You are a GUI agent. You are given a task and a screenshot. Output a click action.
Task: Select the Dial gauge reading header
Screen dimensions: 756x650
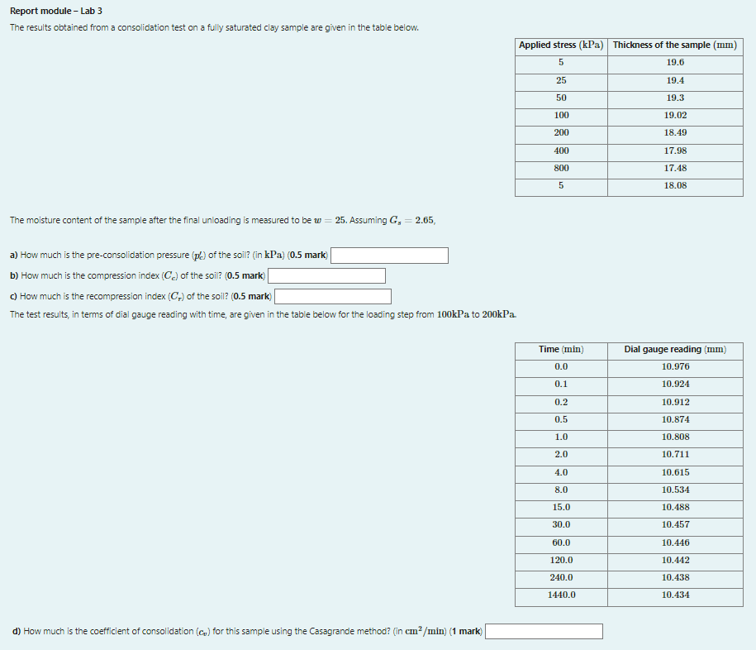click(x=675, y=349)
